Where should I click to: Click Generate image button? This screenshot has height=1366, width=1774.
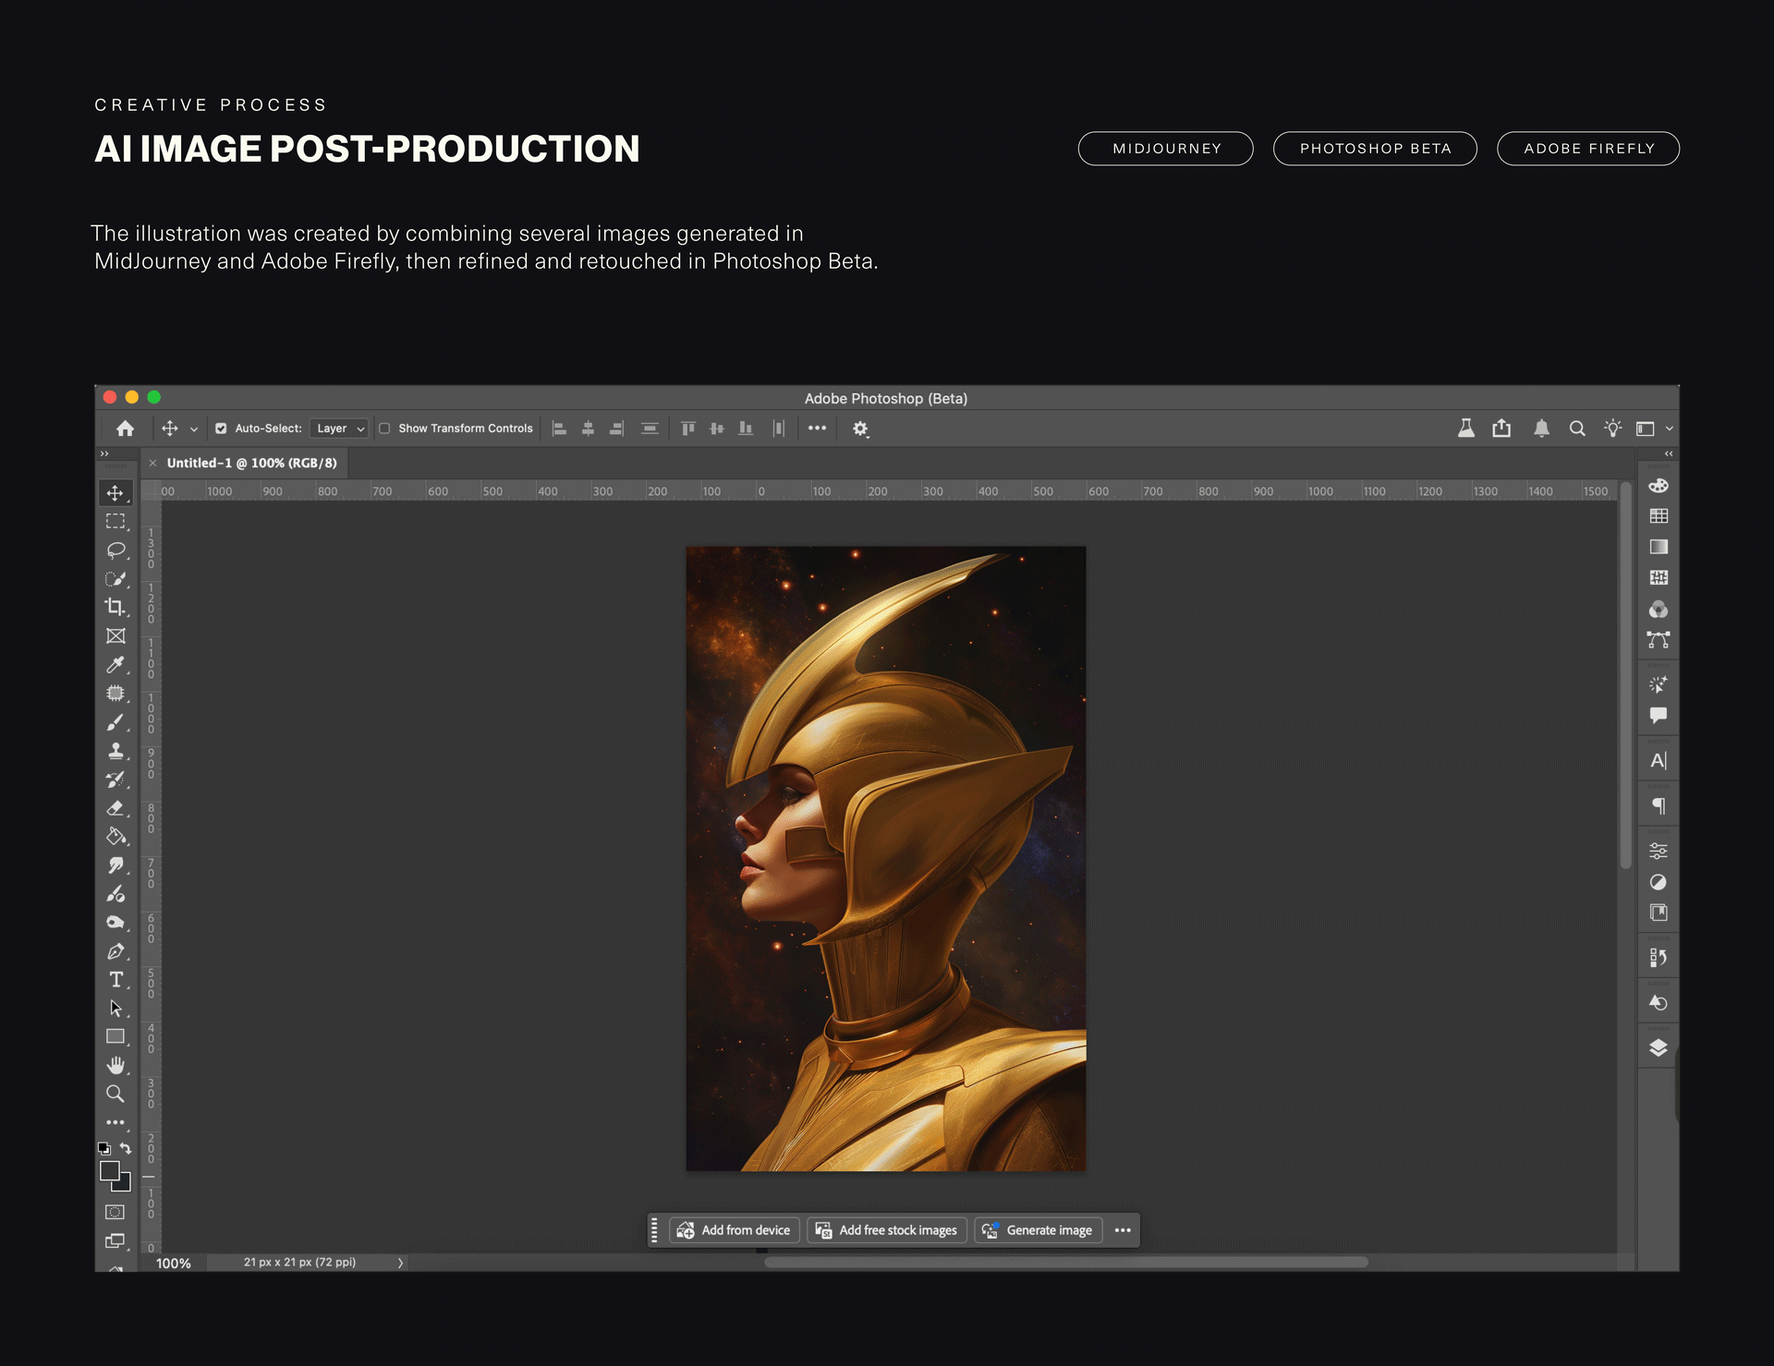point(1039,1230)
